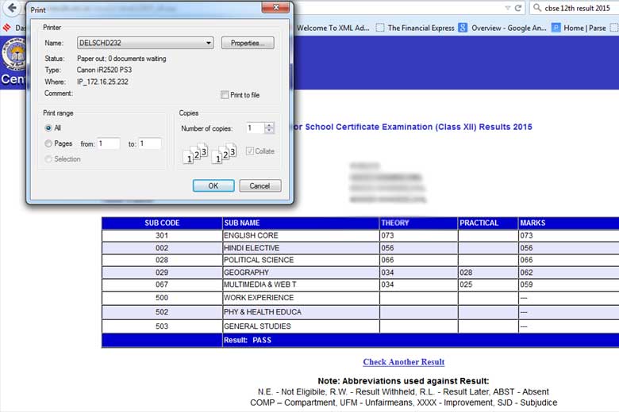Click the Google Analytics bookmark icon
Screen dimensions: 619x412
(463, 28)
